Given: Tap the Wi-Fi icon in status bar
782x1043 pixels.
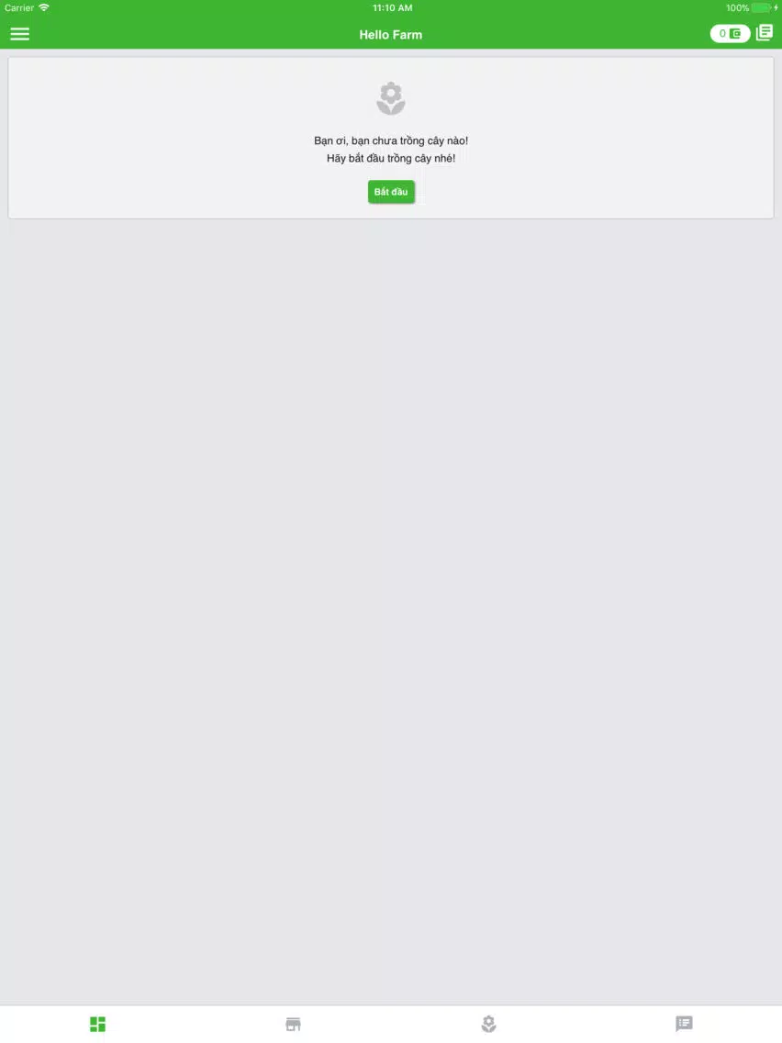Looking at the screenshot, I should tap(44, 7).
